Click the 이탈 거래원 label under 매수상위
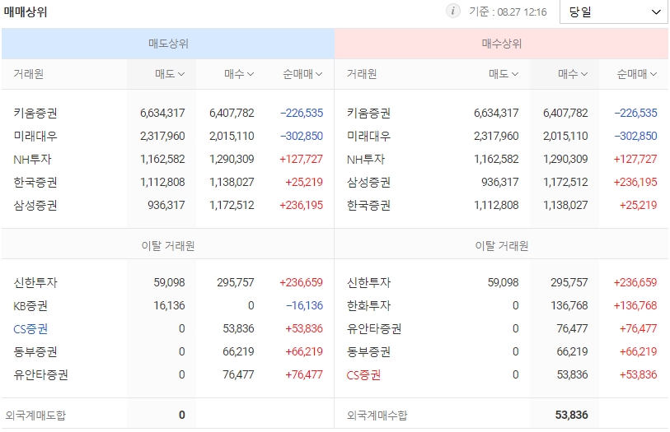The height and width of the screenshot is (432, 670). click(x=502, y=246)
